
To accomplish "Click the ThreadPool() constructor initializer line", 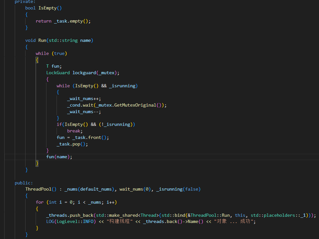I will click(113, 189).
